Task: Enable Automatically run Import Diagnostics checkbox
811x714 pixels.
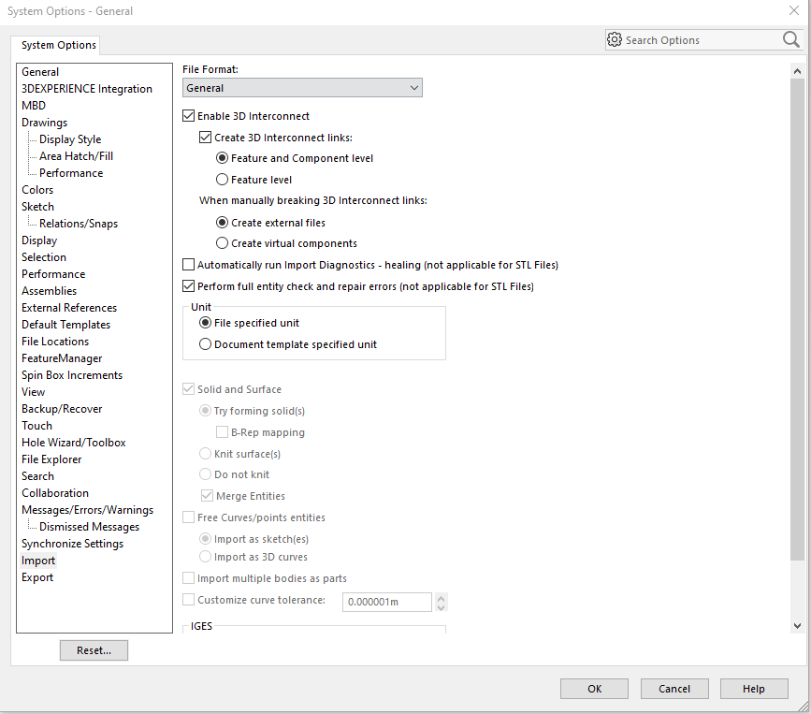Action: pos(189,265)
